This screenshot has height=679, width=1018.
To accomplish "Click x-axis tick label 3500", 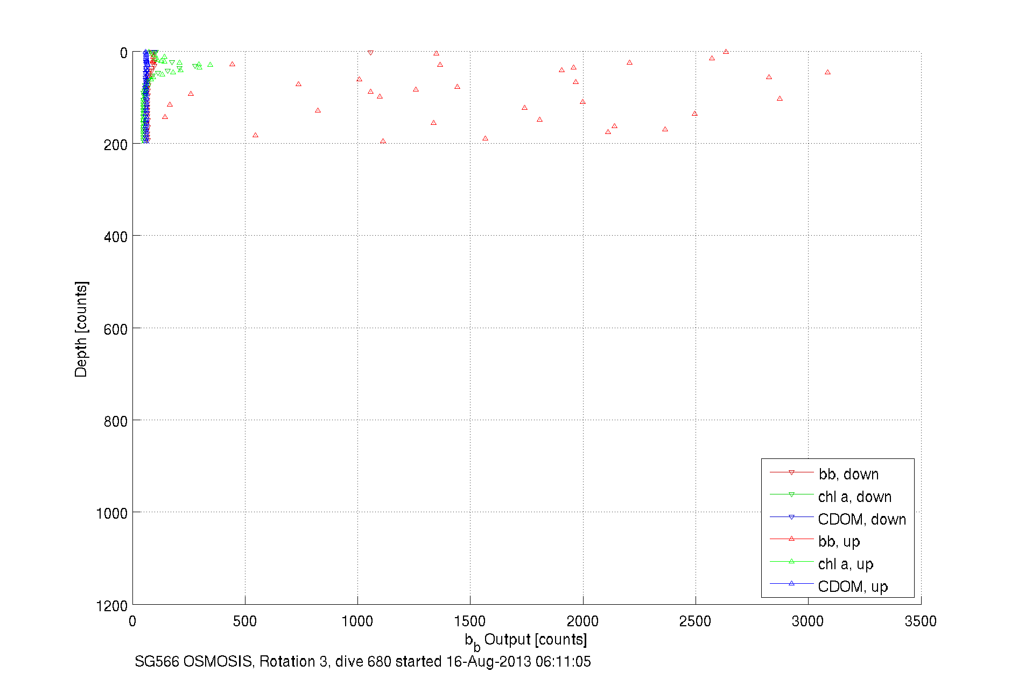I will click(x=921, y=621).
